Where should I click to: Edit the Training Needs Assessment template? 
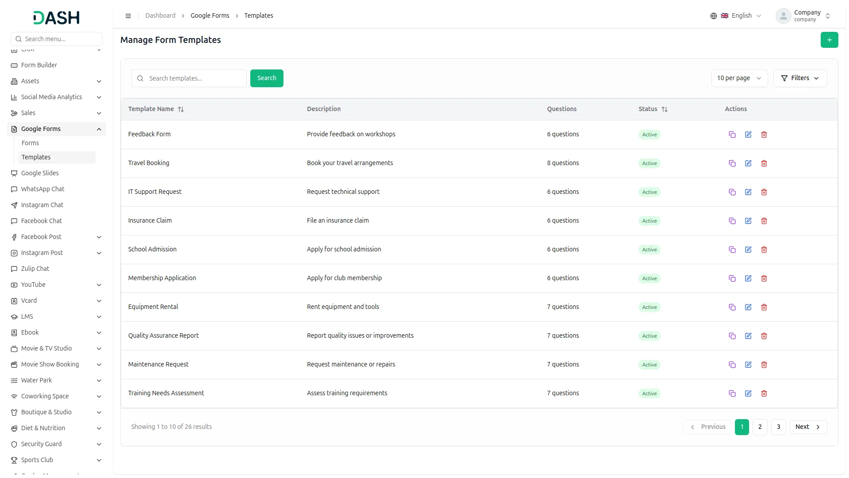click(x=748, y=393)
